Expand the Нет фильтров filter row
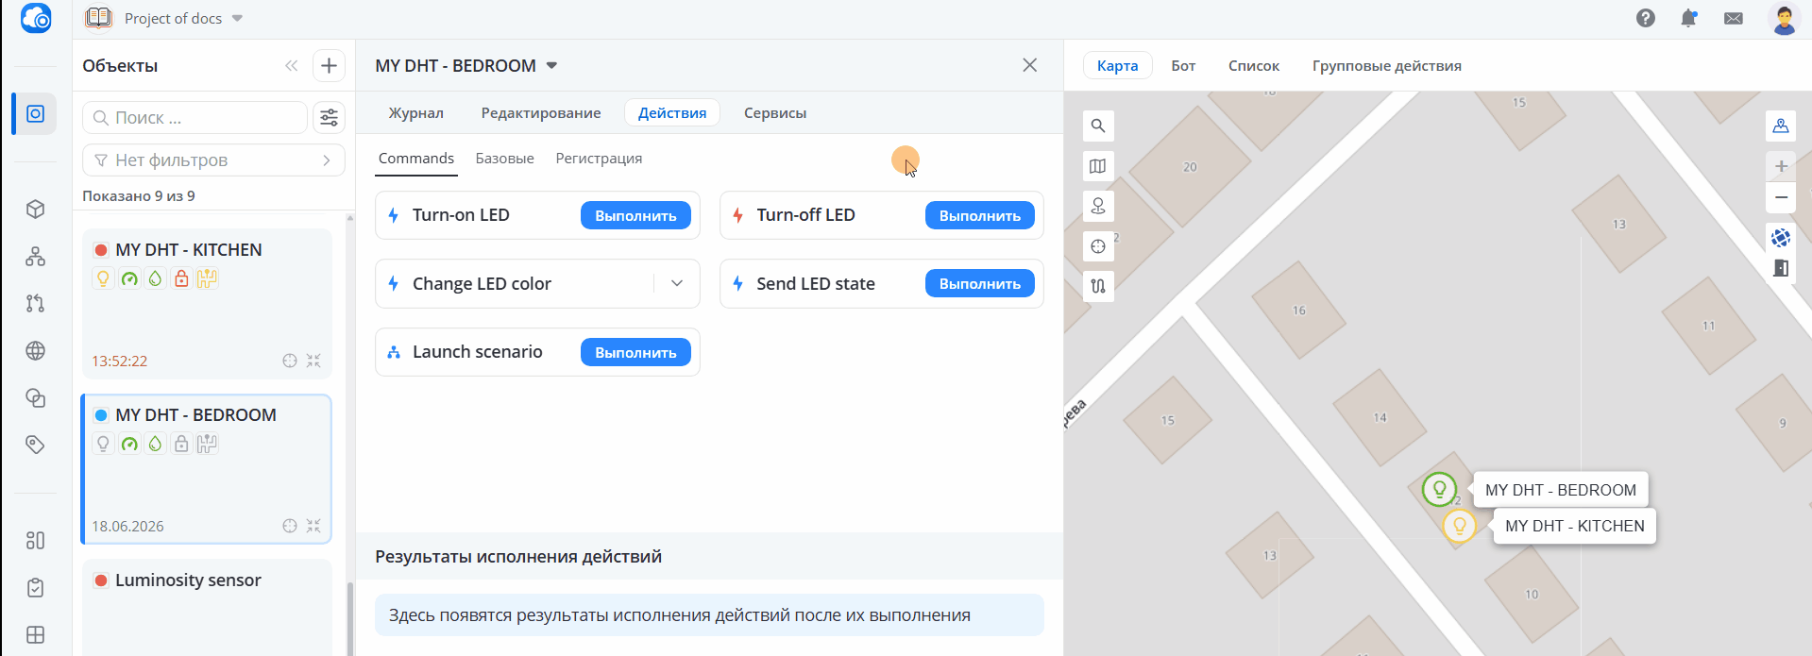 (x=213, y=160)
